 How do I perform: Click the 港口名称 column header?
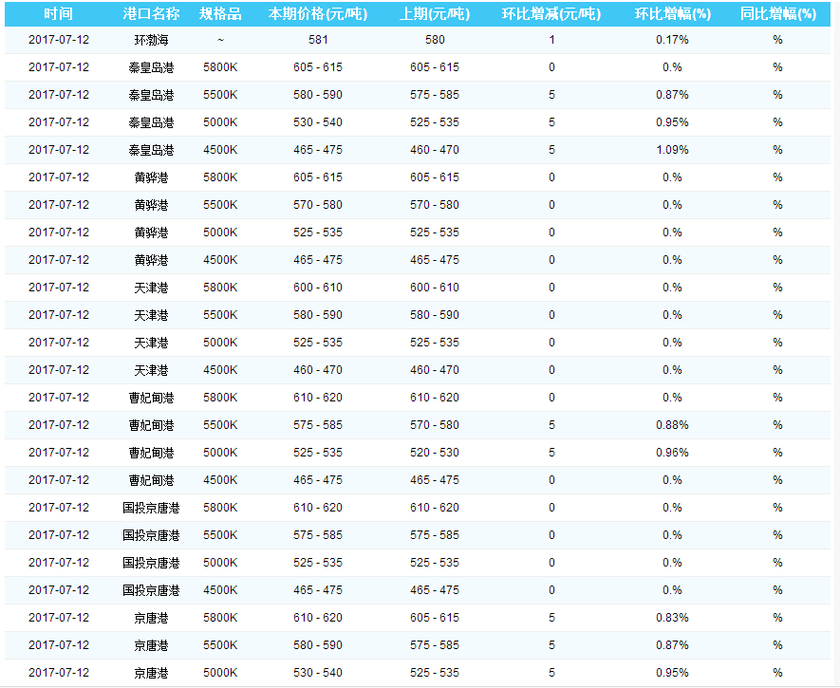pyautogui.click(x=151, y=14)
